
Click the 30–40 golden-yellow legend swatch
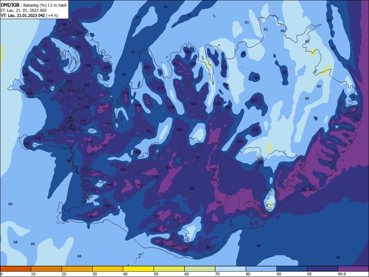(108, 269)
